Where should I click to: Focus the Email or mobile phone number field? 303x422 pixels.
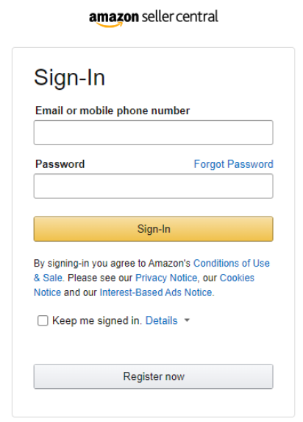click(154, 133)
